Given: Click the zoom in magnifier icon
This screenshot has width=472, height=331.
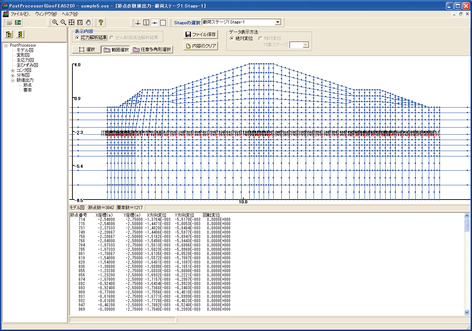Looking at the screenshot, I should 55,22.
